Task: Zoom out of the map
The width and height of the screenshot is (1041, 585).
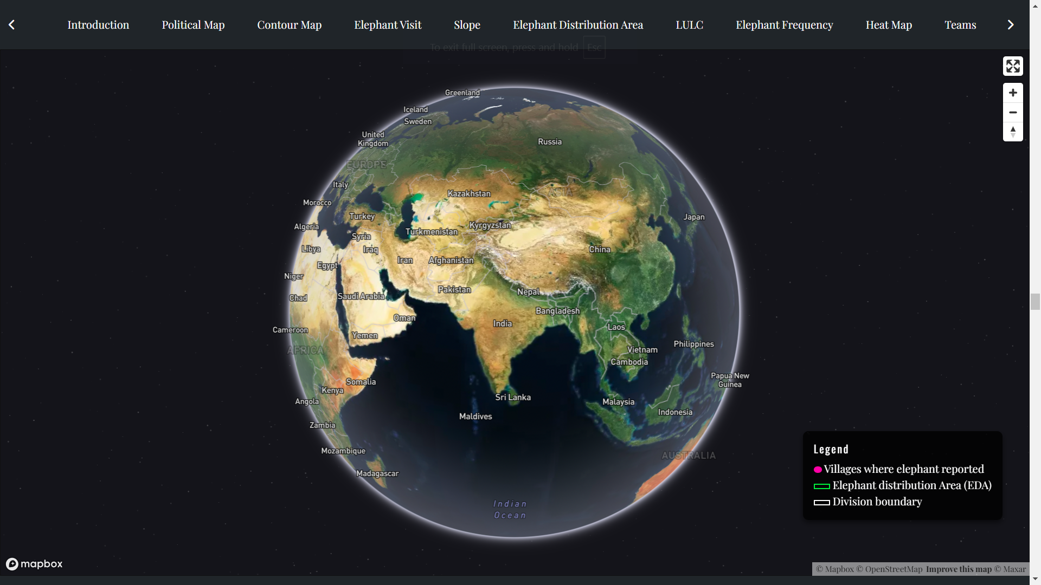Action: tap(1013, 112)
